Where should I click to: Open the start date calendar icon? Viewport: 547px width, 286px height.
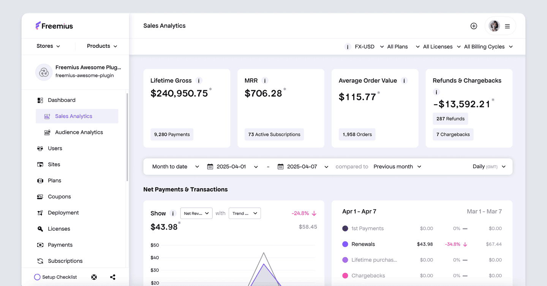point(210,167)
